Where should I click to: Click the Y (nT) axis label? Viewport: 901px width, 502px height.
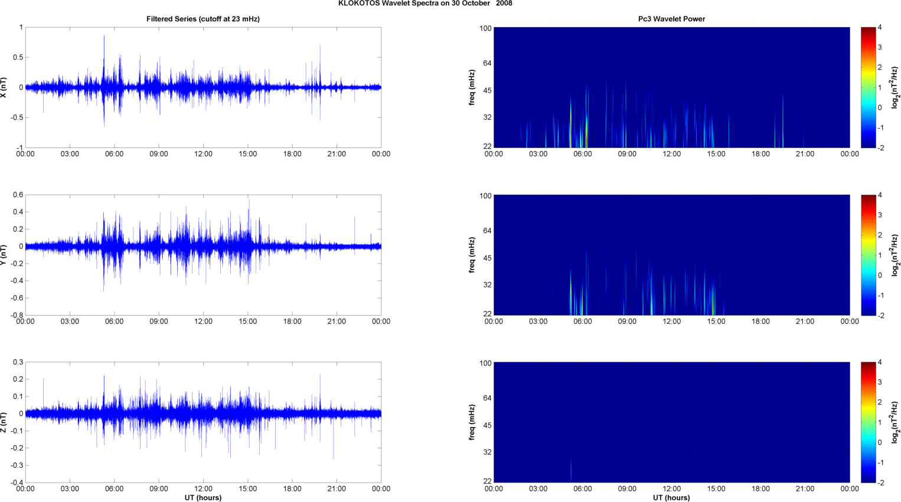pos(4,254)
